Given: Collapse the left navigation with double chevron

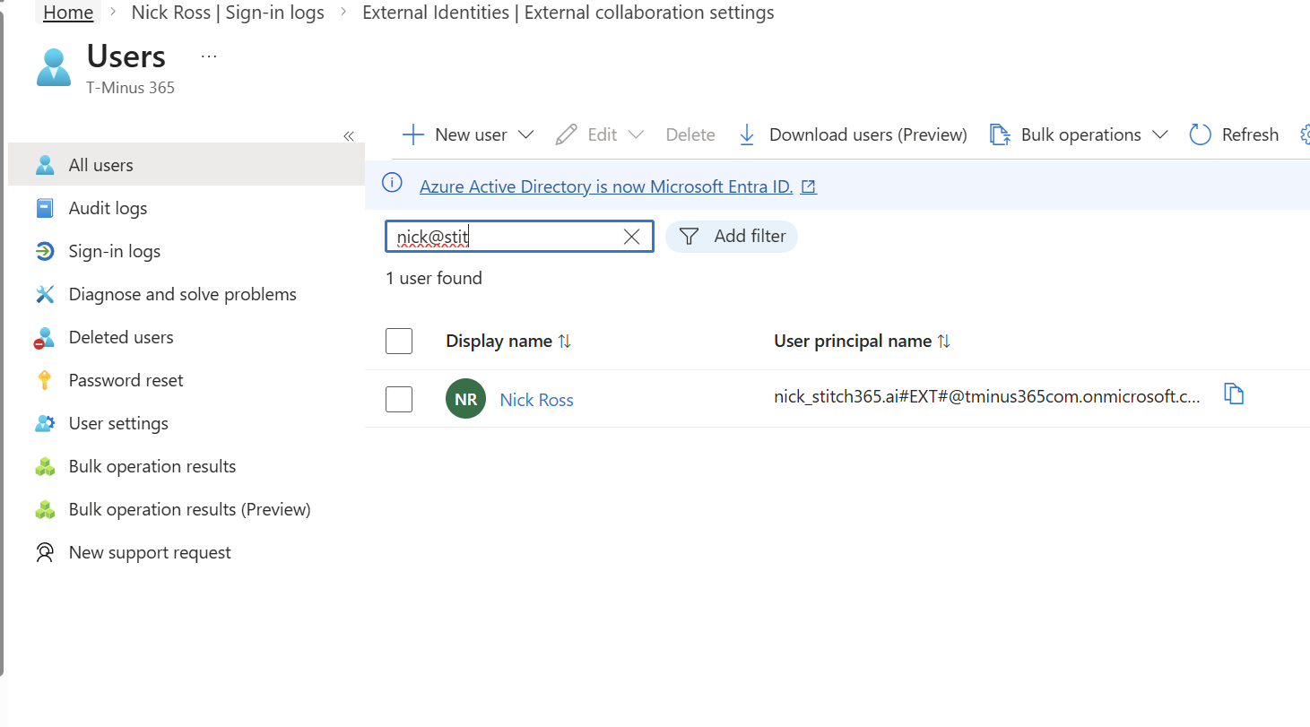Looking at the screenshot, I should [349, 136].
